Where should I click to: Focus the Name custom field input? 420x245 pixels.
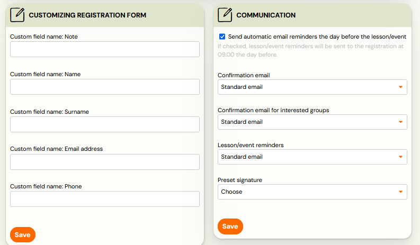[105, 87]
